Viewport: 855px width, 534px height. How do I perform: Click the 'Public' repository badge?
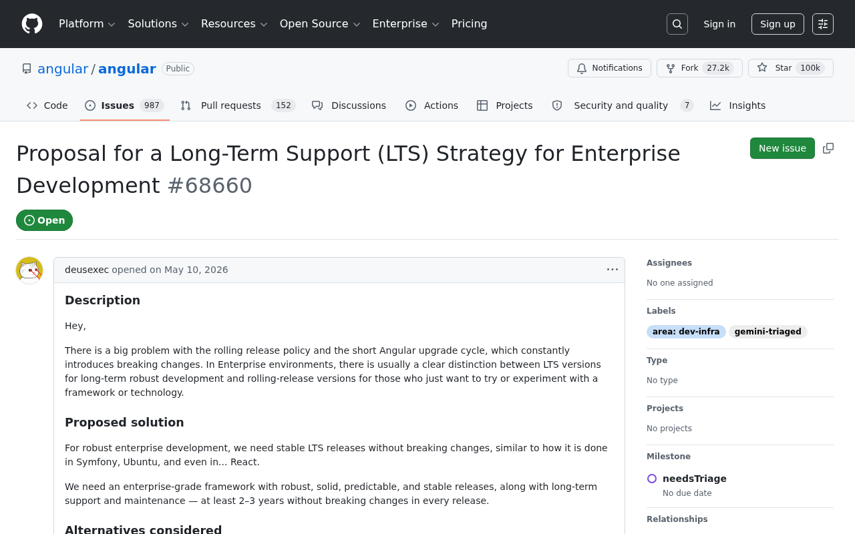(x=178, y=69)
